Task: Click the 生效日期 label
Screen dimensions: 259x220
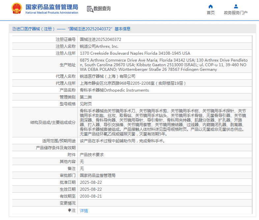Action: pos(68,189)
